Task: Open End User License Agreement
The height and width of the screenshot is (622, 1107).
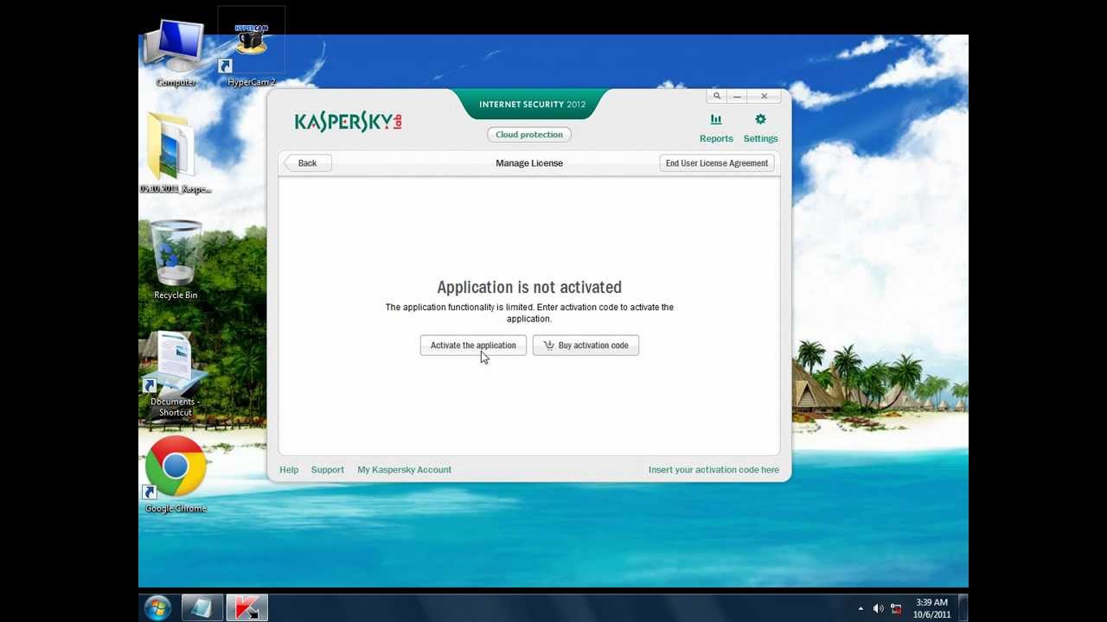Action: pos(716,163)
